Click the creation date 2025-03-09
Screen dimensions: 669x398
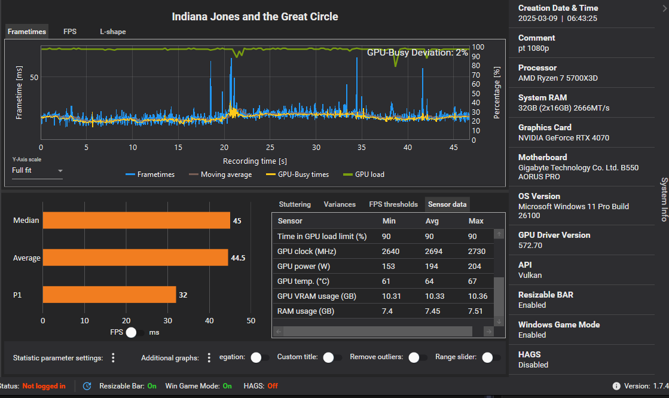pyautogui.click(x=537, y=19)
